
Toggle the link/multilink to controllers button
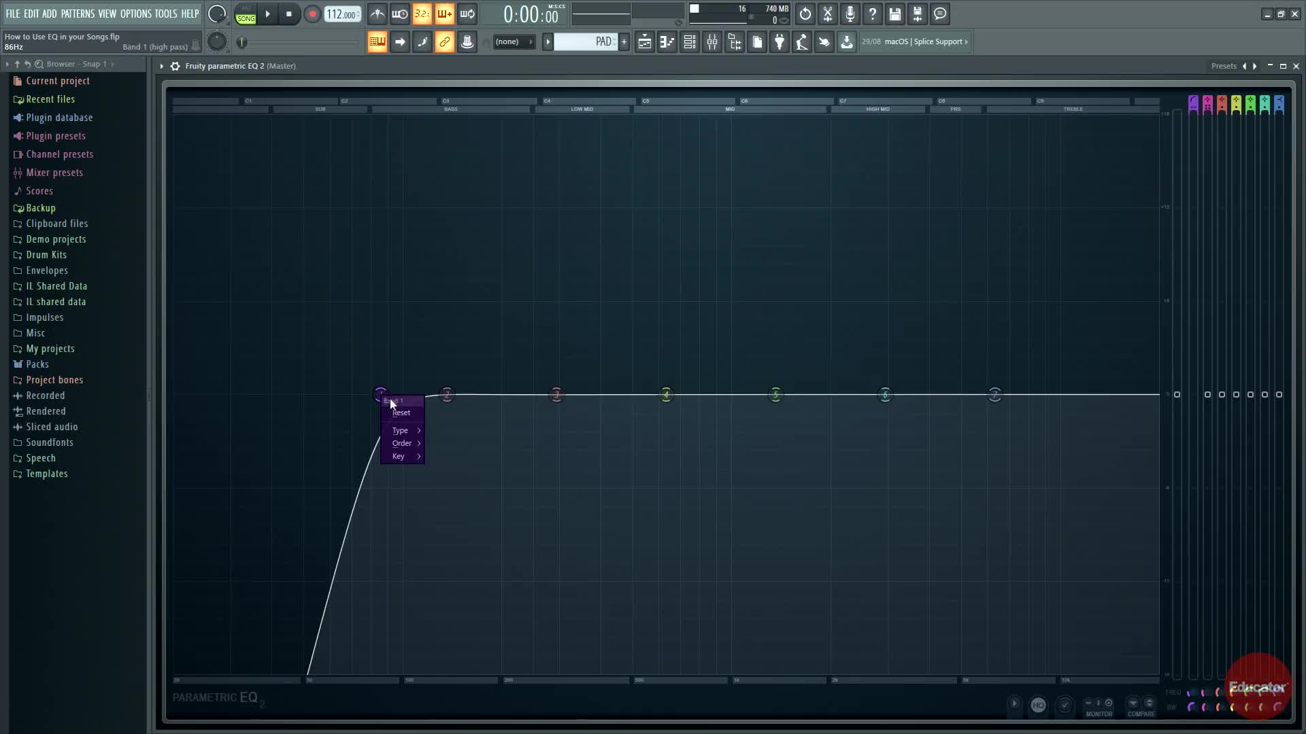[x=444, y=42]
